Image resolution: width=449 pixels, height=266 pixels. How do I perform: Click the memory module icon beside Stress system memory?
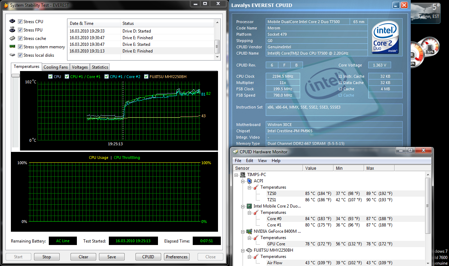click(x=12, y=47)
